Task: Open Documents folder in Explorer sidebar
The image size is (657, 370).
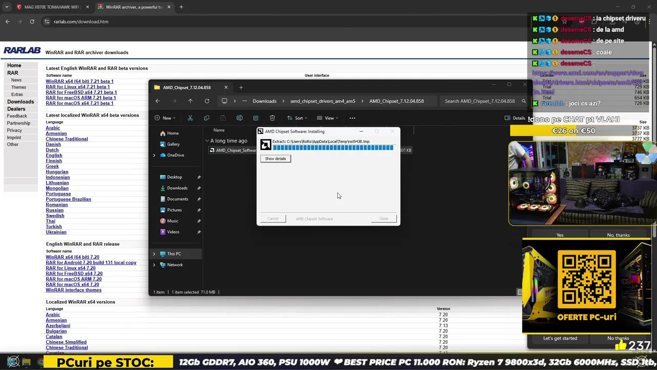Action: (178, 199)
